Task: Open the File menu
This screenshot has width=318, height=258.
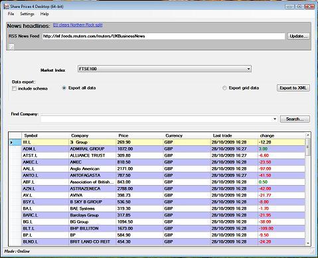Action: tap(11, 14)
